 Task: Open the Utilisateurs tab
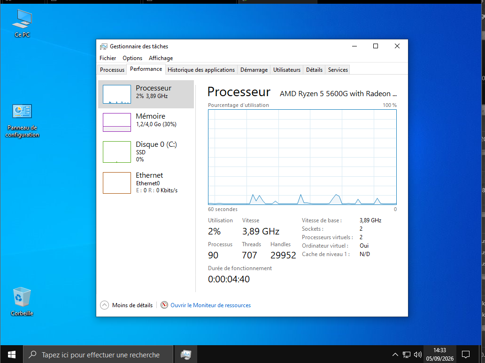pyautogui.click(x=287, y=70)
